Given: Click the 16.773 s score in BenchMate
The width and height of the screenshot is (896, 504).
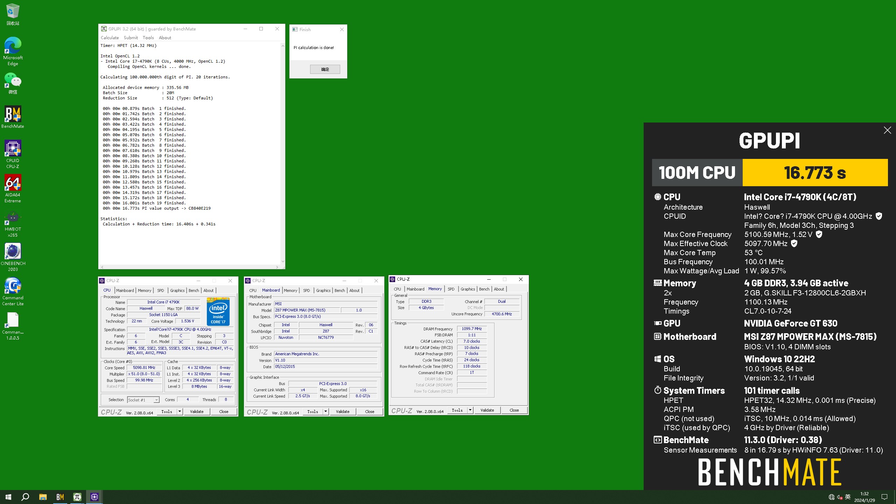Looking at the screenshot, I should (x=815, y=173).
